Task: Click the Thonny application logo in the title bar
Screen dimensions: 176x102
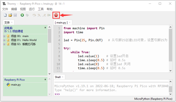Action: (4, 4)
